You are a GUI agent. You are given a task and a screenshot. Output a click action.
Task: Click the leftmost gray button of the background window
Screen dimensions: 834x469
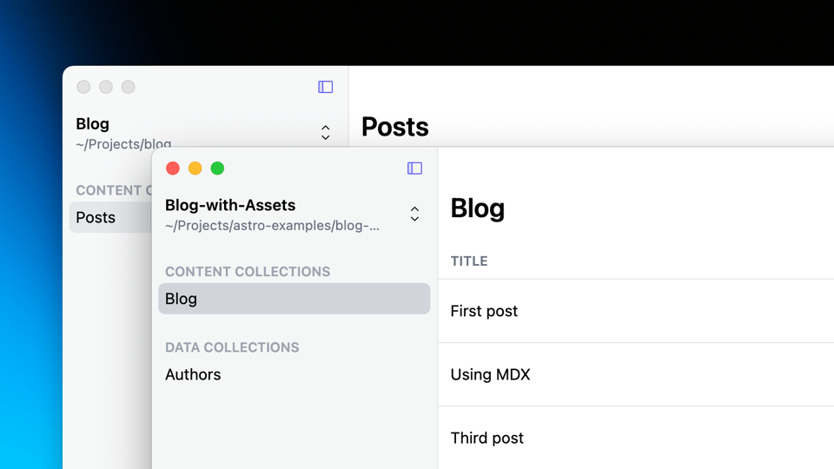(x=83, y=87)
